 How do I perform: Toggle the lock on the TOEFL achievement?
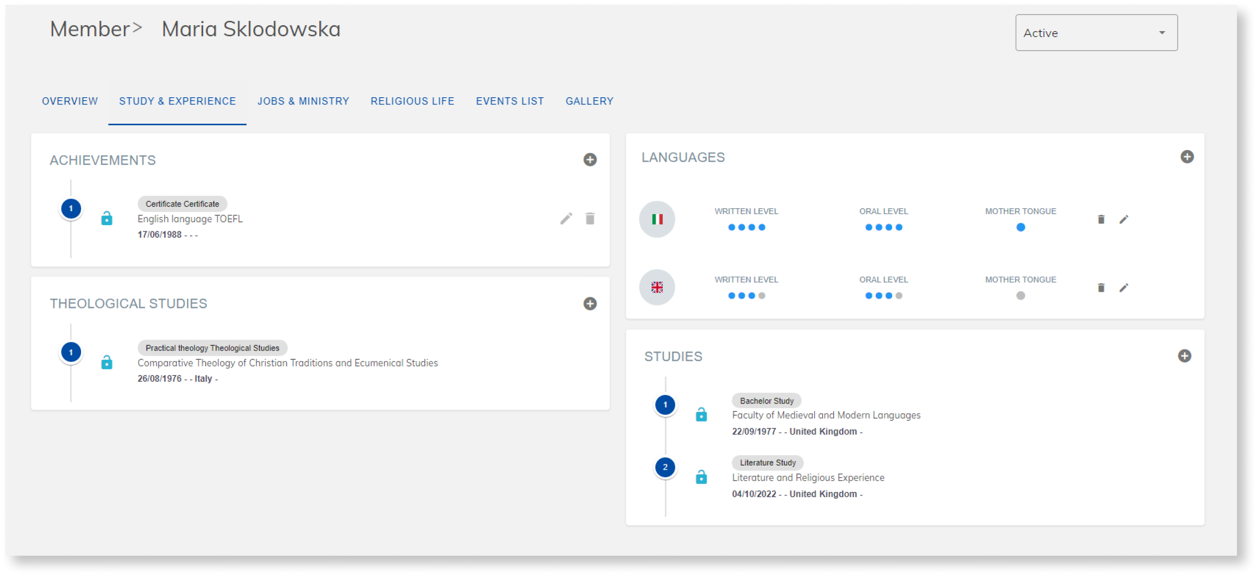(107, 219)
